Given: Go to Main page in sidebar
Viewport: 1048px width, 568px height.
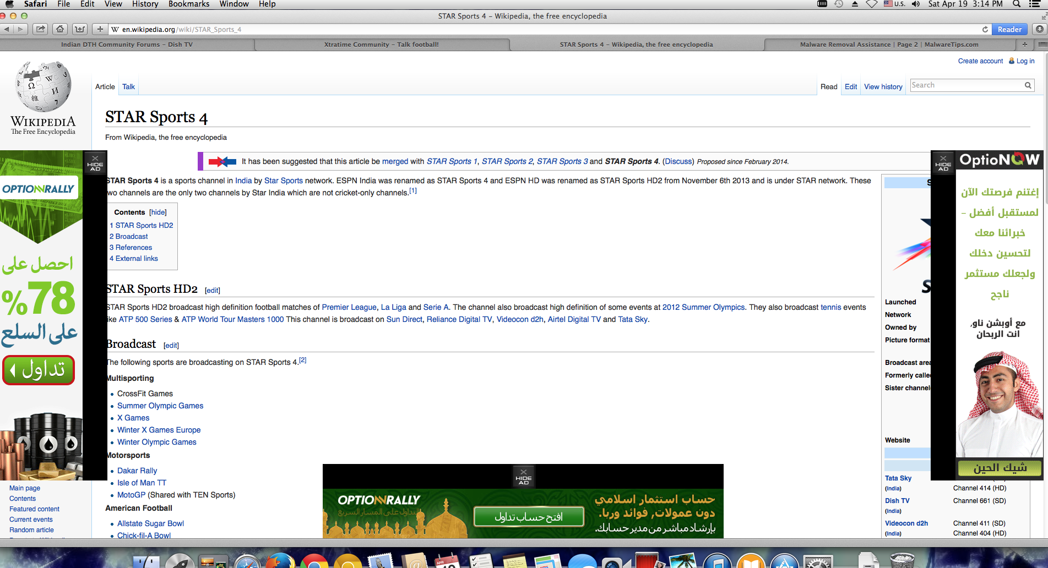Looking at the screenshot, I should [x=25, y=488].
